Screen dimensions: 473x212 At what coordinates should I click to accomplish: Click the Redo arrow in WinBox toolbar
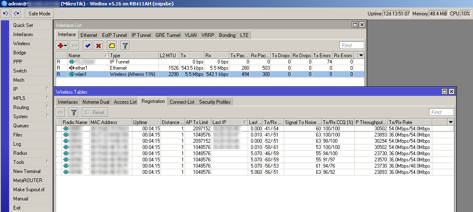click(x=17, y=14)
